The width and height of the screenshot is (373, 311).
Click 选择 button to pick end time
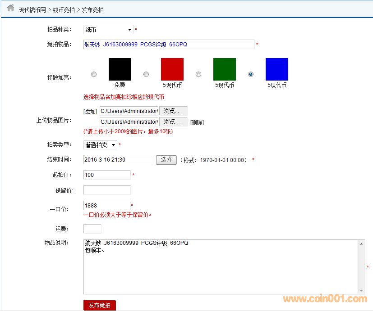(x=166, y=160)
